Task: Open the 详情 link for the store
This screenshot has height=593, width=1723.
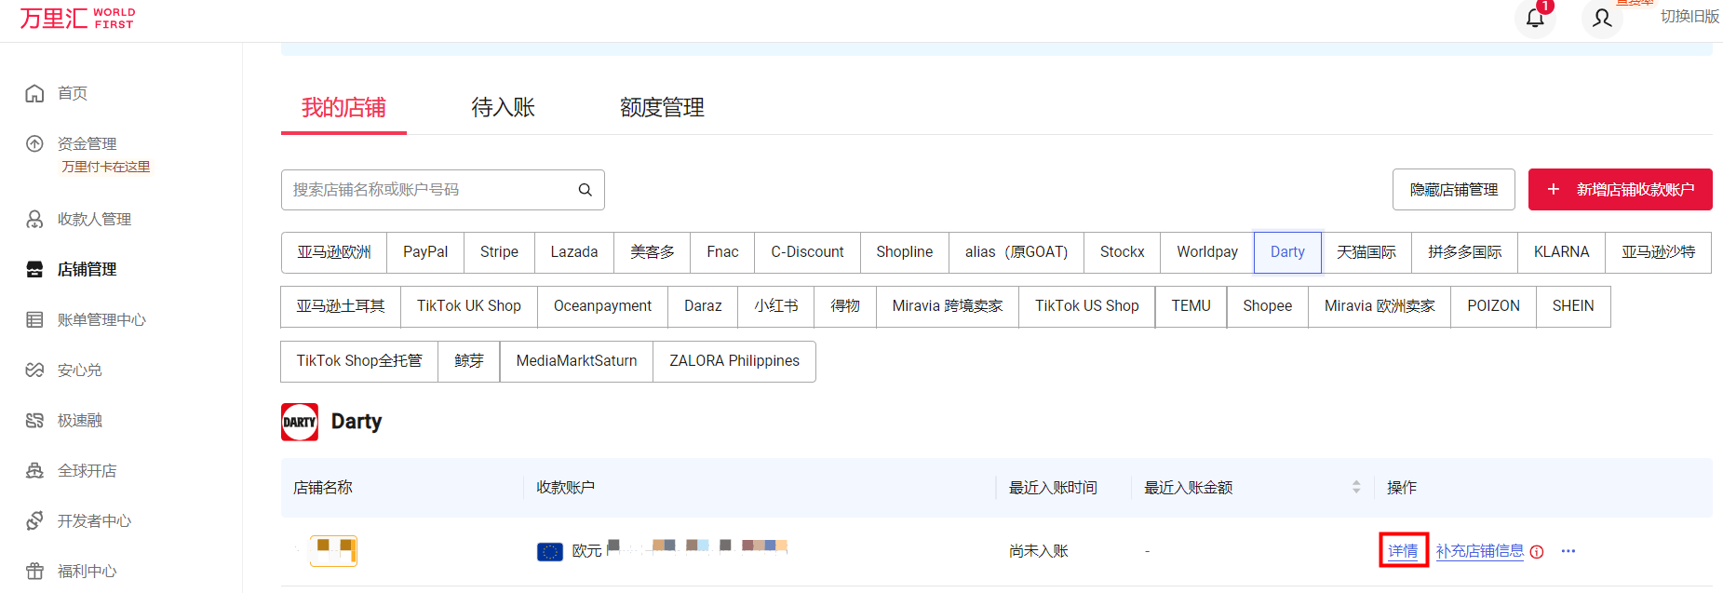Action: 1403,551
